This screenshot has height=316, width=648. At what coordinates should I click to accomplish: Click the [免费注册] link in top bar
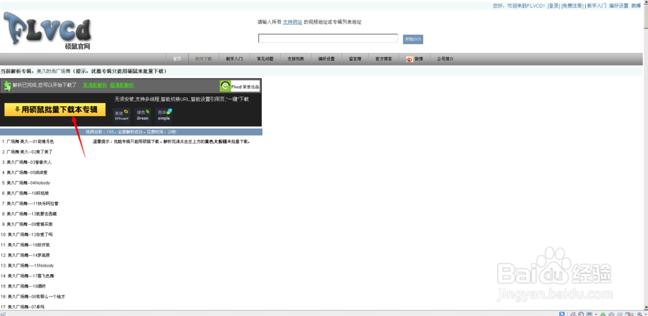[x=572, y=6]
